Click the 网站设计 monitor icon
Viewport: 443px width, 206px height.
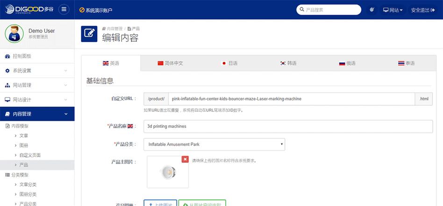7,100
